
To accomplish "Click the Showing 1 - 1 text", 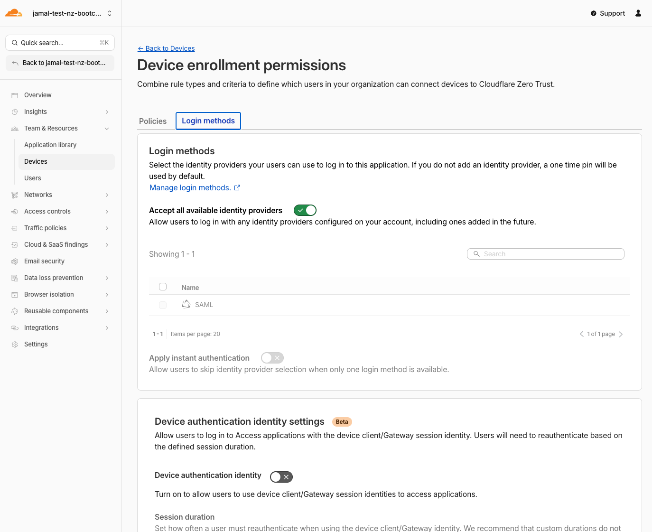I will pos(172,254).
